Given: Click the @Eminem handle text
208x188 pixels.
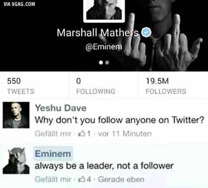Looking at the screenshot, I should pyautogui.click(x=104, y=47).
